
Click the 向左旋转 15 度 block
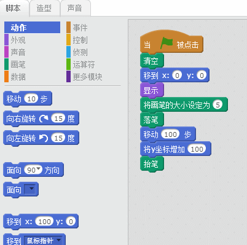click(x=41, y=138)
